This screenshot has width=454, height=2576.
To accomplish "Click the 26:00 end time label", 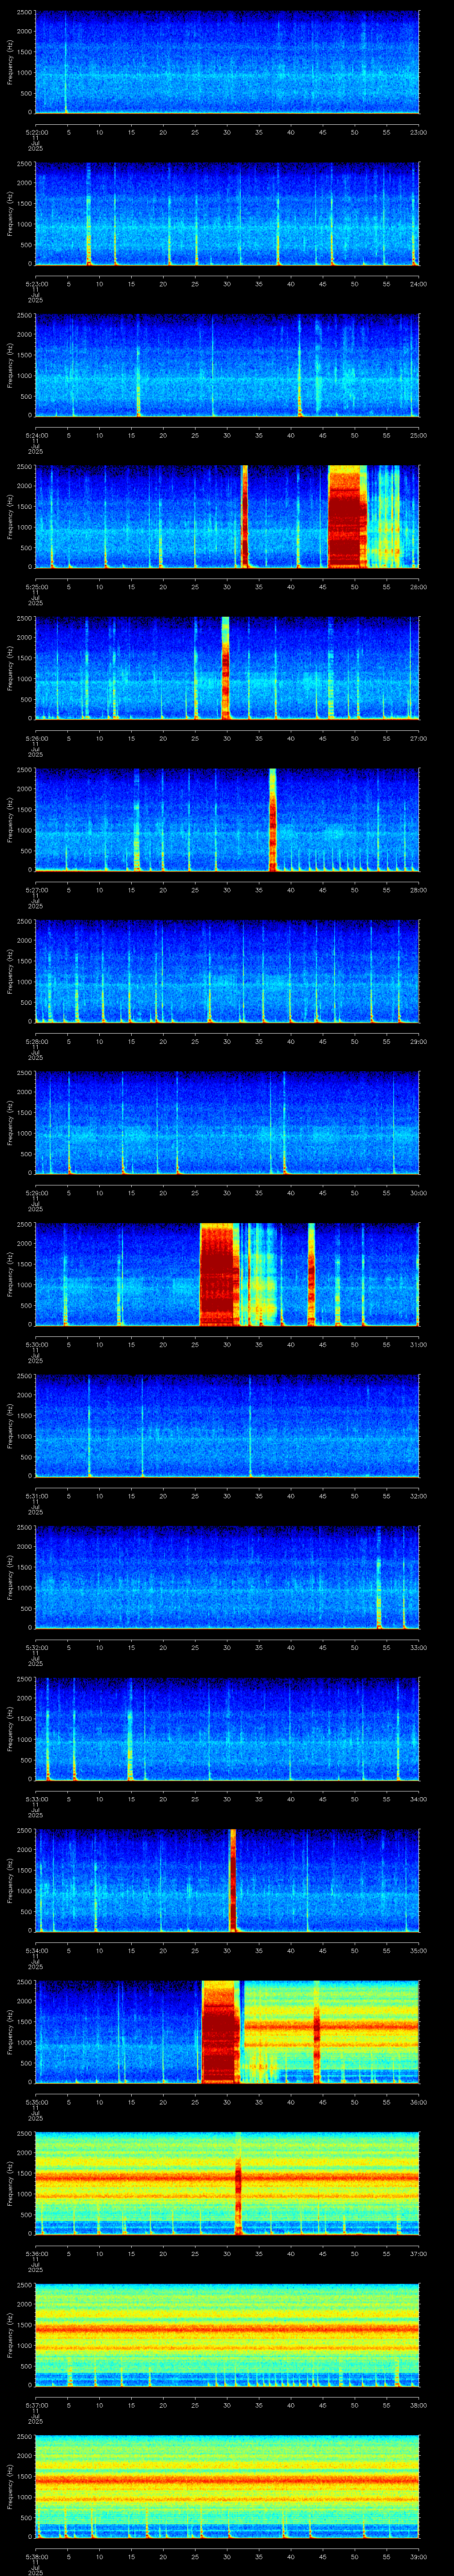I will tap(418, 587).
